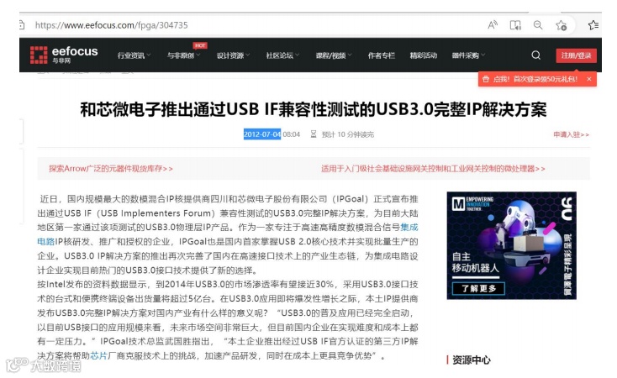Click the eefocus site logo

(x=64, y=55)
